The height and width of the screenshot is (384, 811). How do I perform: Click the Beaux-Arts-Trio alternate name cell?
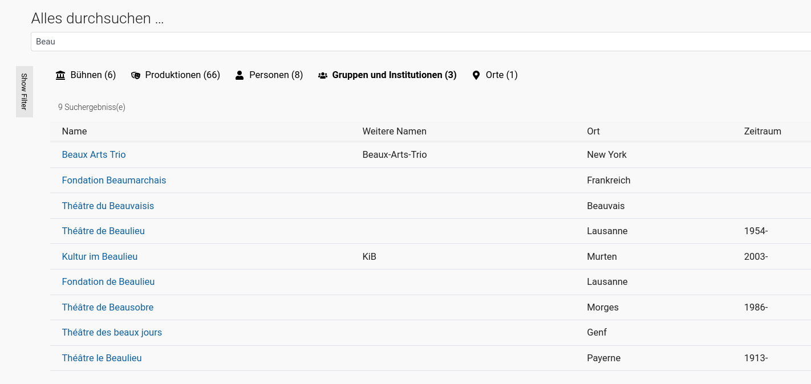point(395,154)
